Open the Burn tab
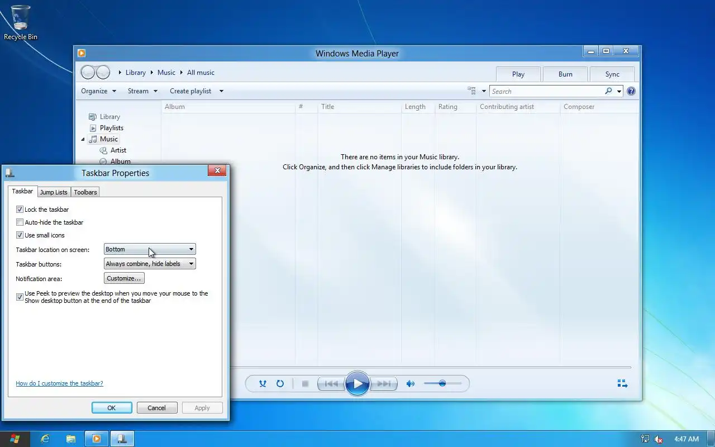This screenshot has width=715, height=447. (x=565, y=74)
